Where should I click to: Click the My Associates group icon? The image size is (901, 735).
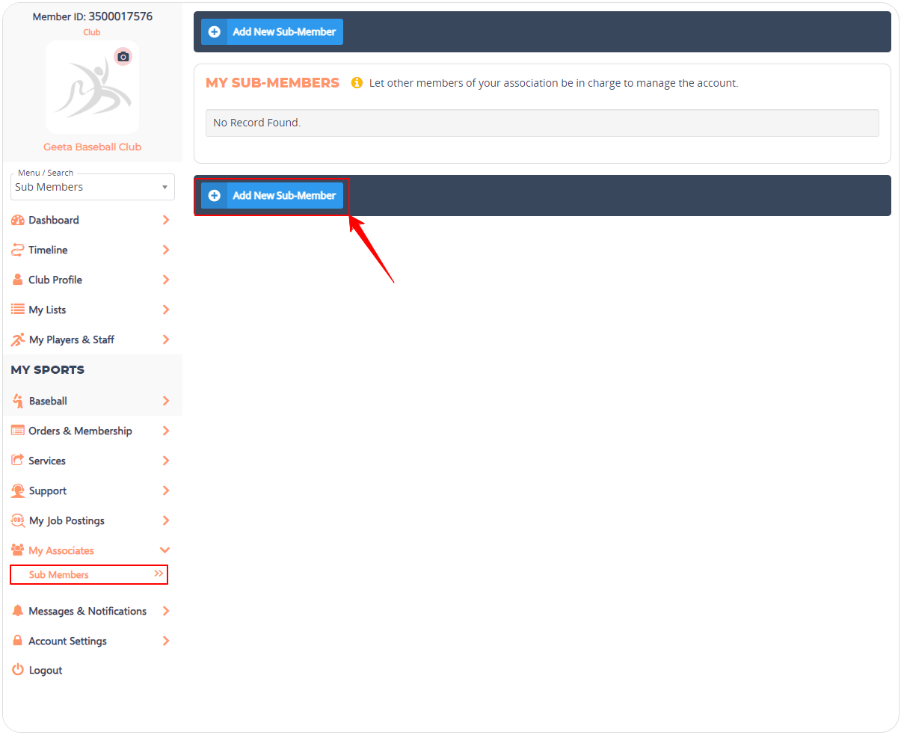point(18,550)
